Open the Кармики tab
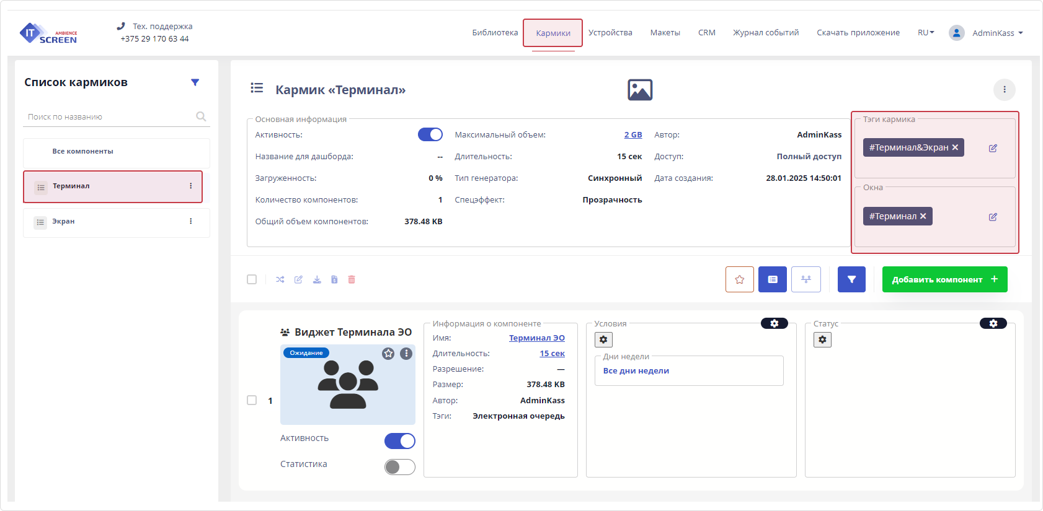Screen dimensions: 1043x511 click(553, 33)
